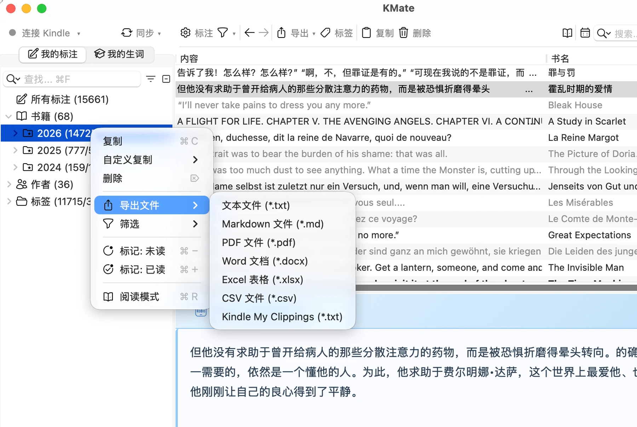Export as Excel 表格 (*.xlsx)

pos(282,280)
